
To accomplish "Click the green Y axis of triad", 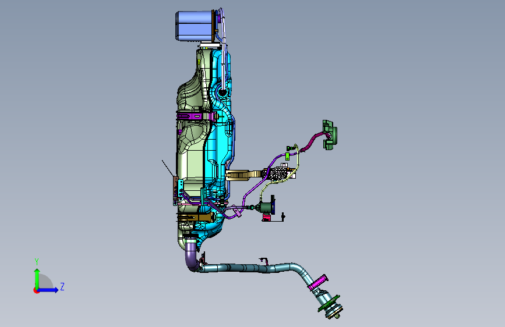I will (37, 279).
